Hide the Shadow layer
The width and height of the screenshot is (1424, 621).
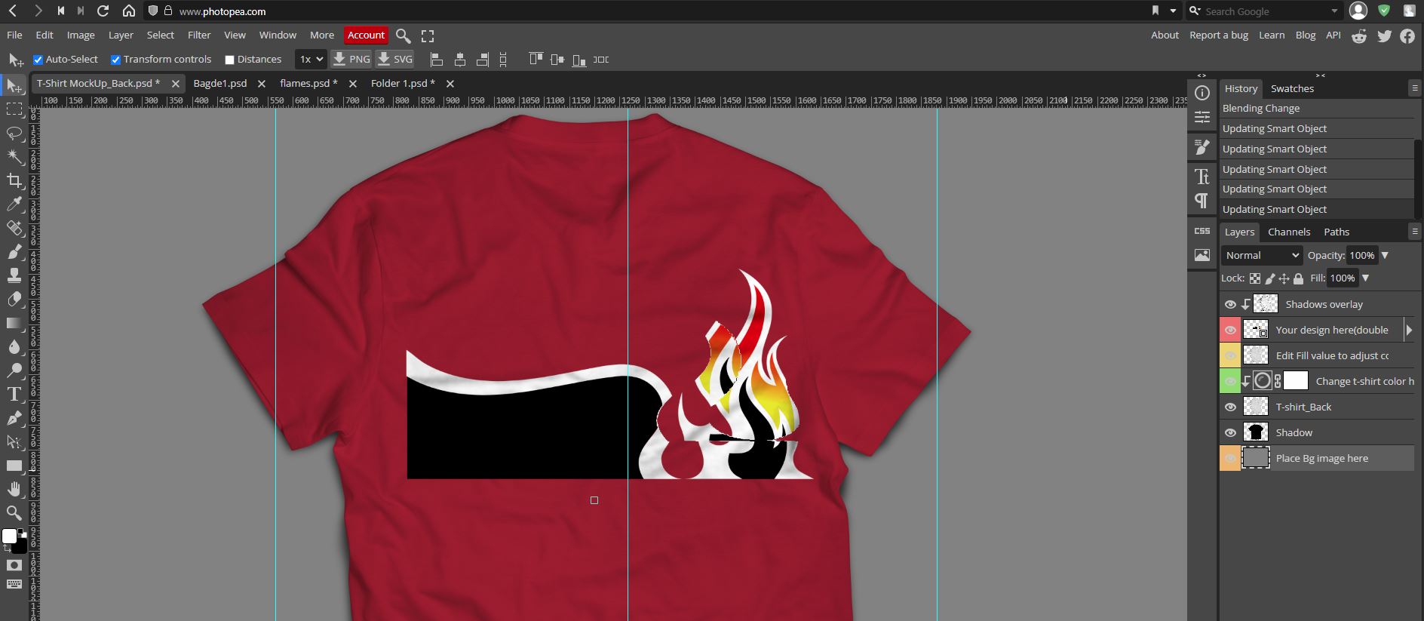(1230, 432)
